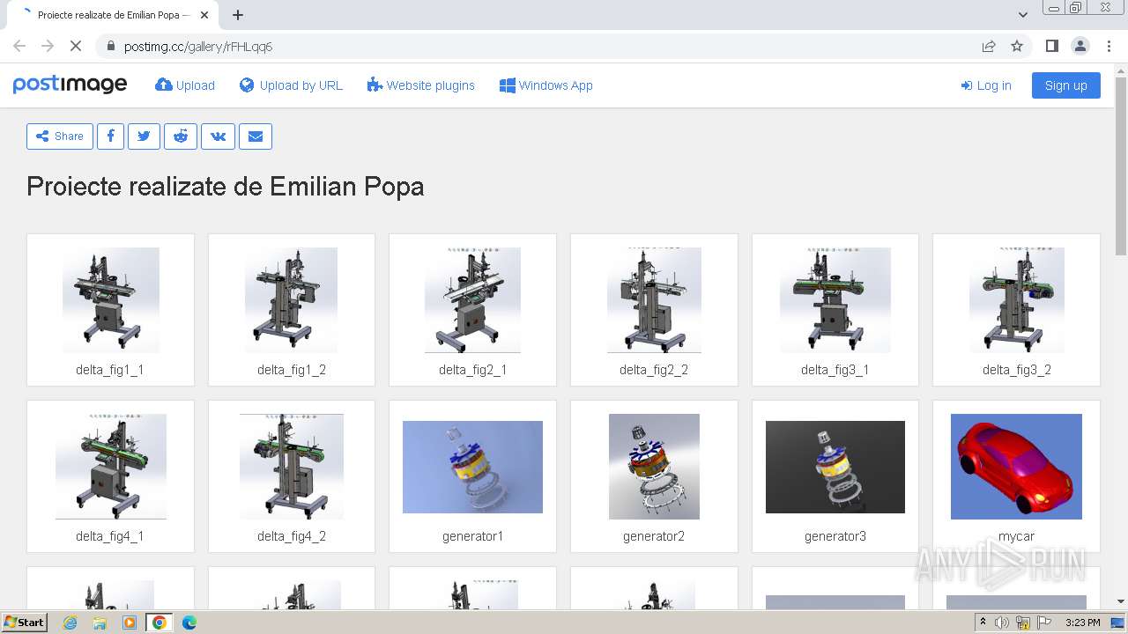Expand tab search dropdown

(x=1022, y=15)
